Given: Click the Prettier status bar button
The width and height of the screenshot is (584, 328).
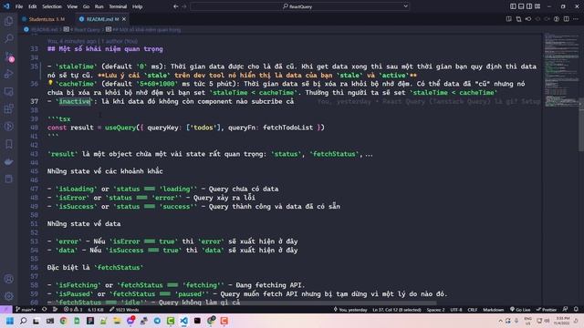Looking at the screenshot, I should pos(546,310).
